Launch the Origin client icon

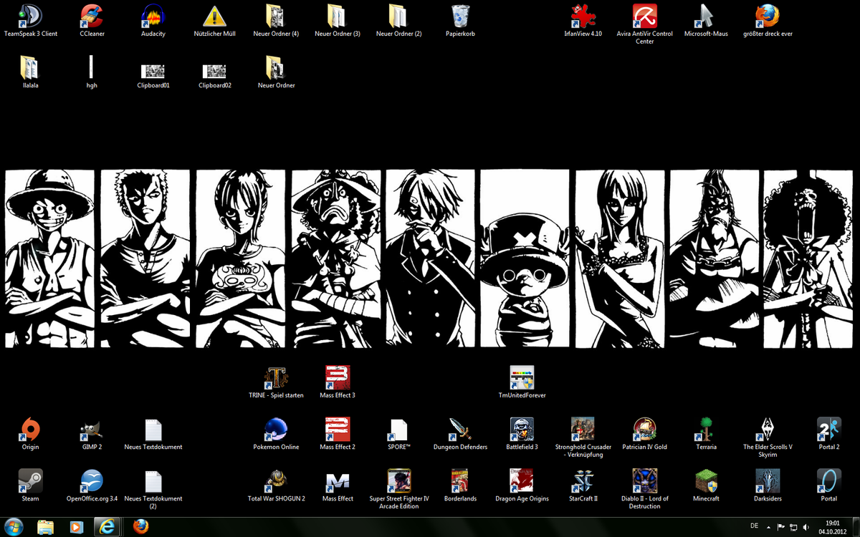[30, 433]
